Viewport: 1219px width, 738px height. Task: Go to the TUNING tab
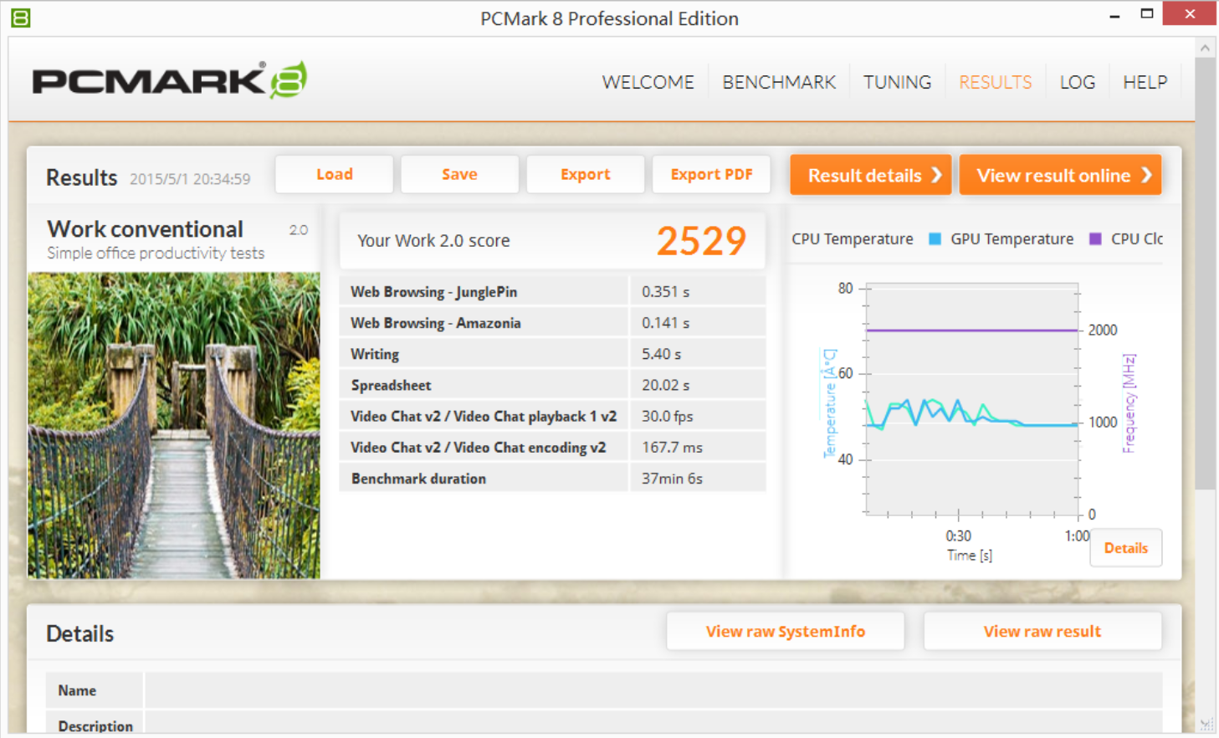[897, 82]
